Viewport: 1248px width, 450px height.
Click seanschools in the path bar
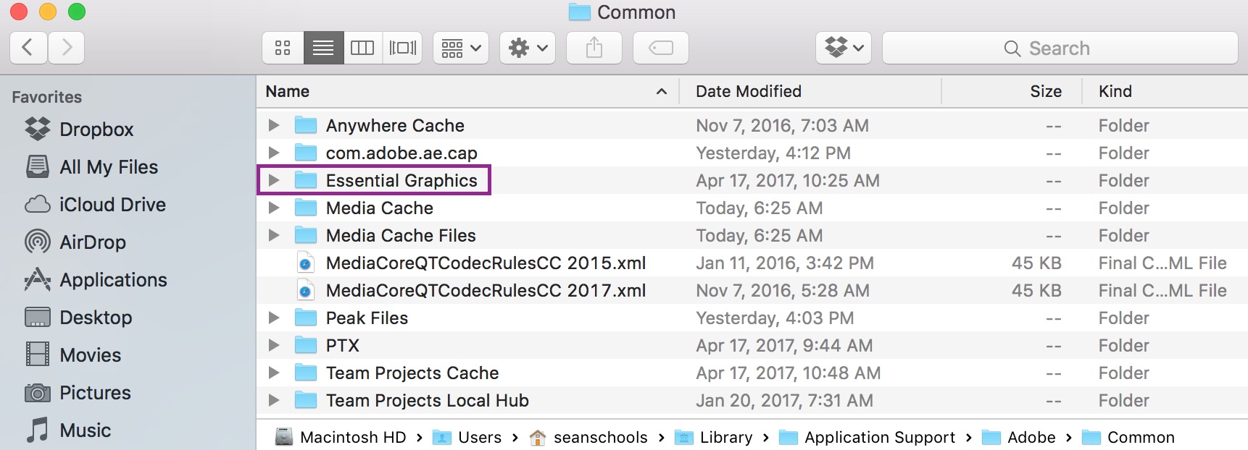pos(588,437)
